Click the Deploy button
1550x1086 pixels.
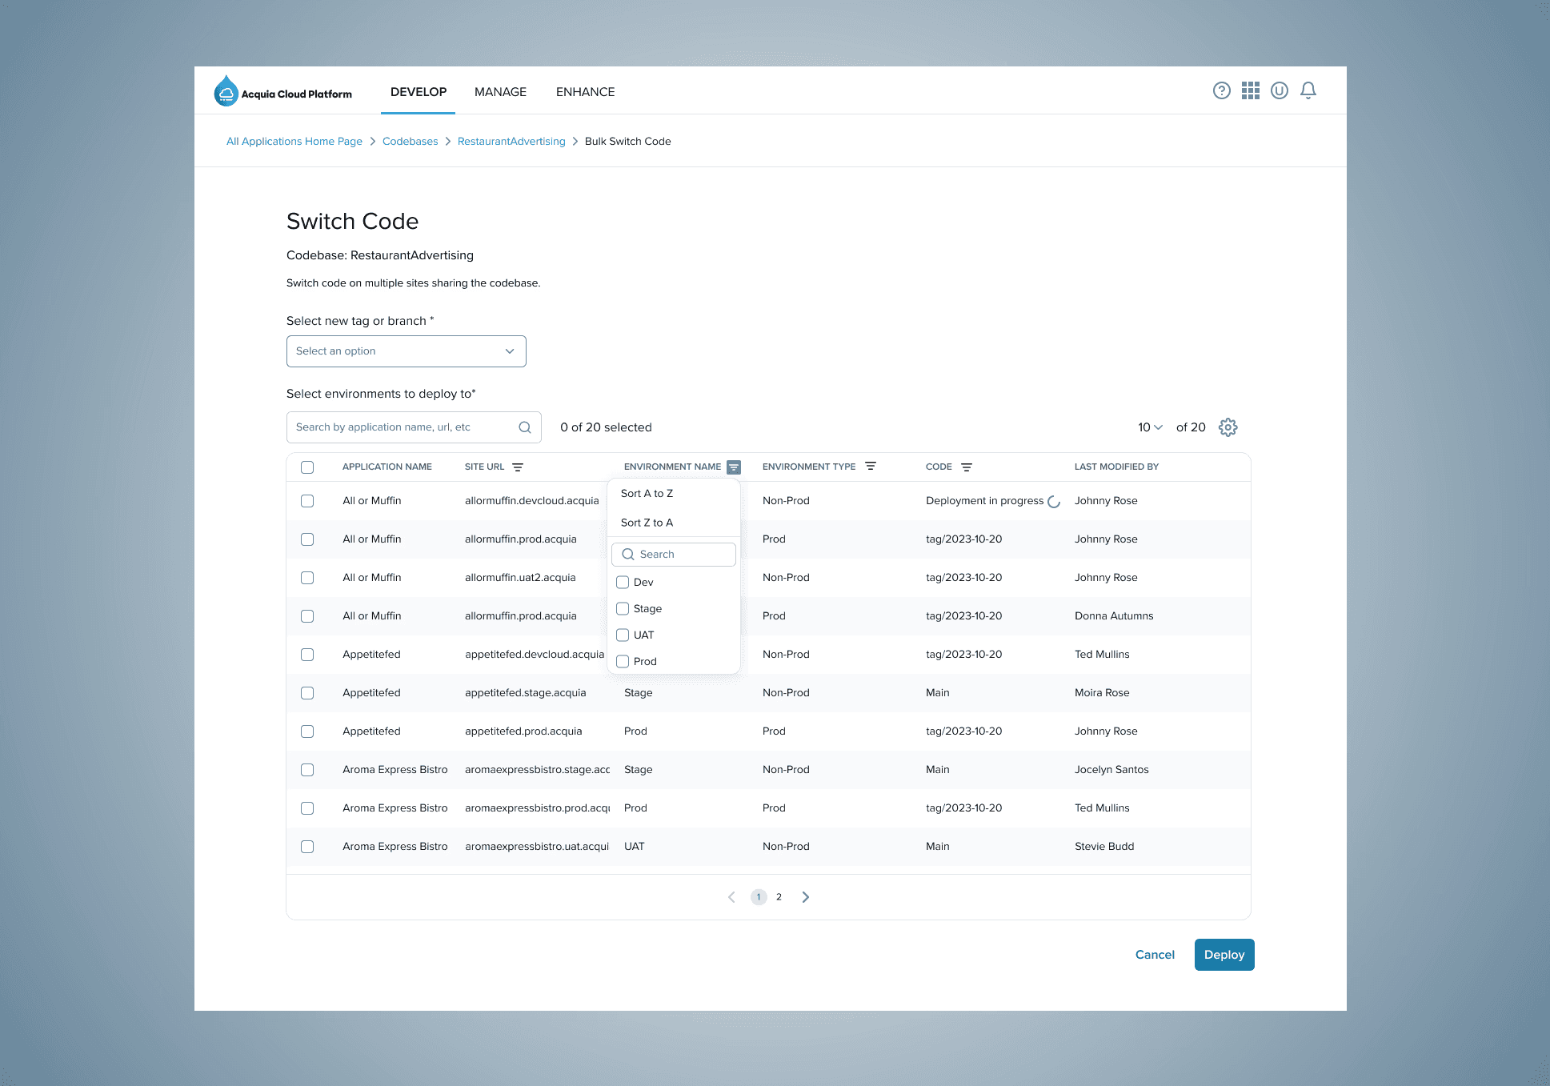1224,956
